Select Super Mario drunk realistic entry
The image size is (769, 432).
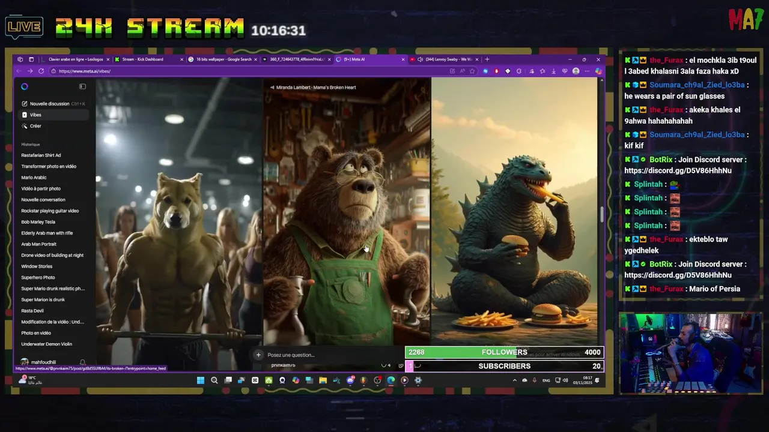click(53, 289)
